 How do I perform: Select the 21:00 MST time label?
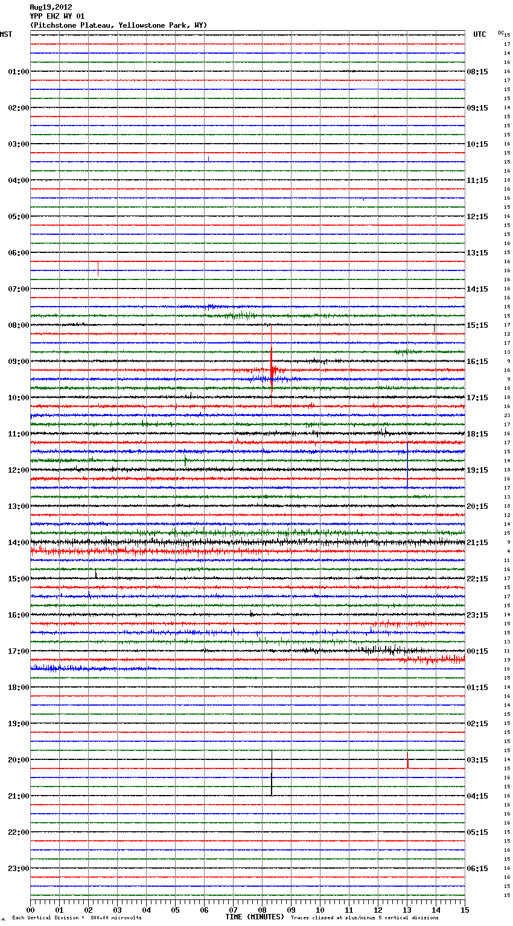pos(18,796)
